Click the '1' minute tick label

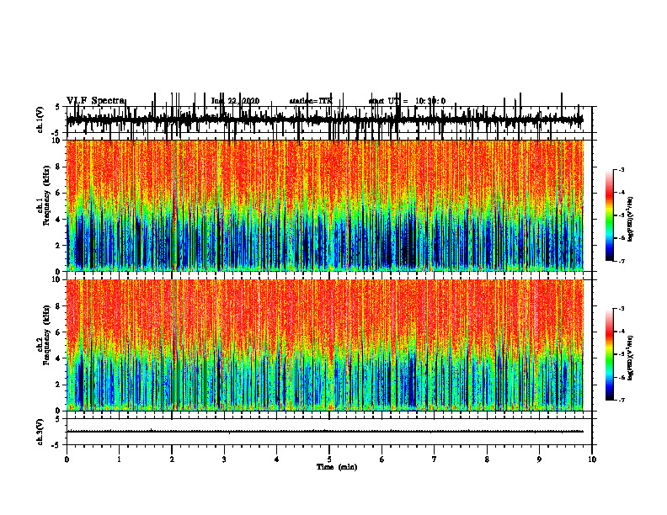(119, 459)
